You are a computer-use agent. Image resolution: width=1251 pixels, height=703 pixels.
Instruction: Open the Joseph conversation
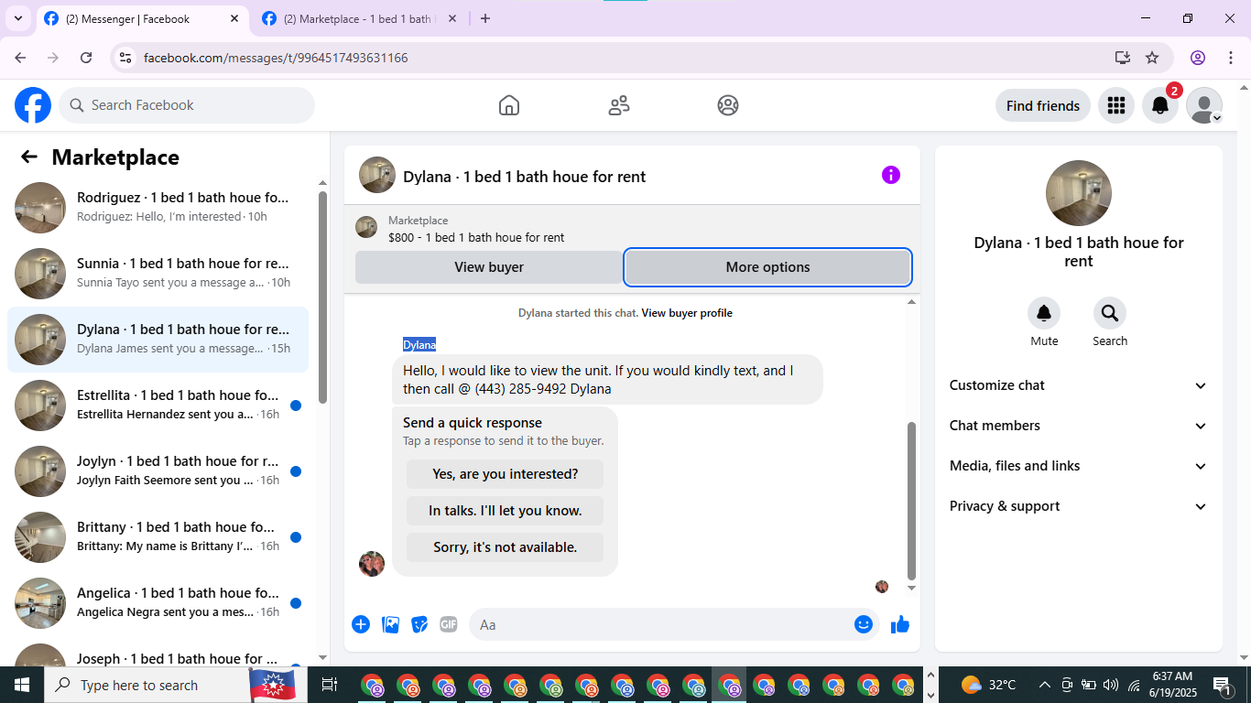[158, 652]
